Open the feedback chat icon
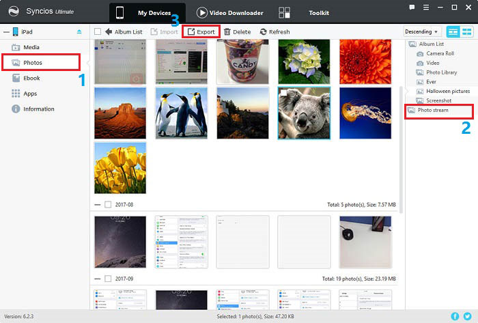478x323 pixels. tap(412, 8)
